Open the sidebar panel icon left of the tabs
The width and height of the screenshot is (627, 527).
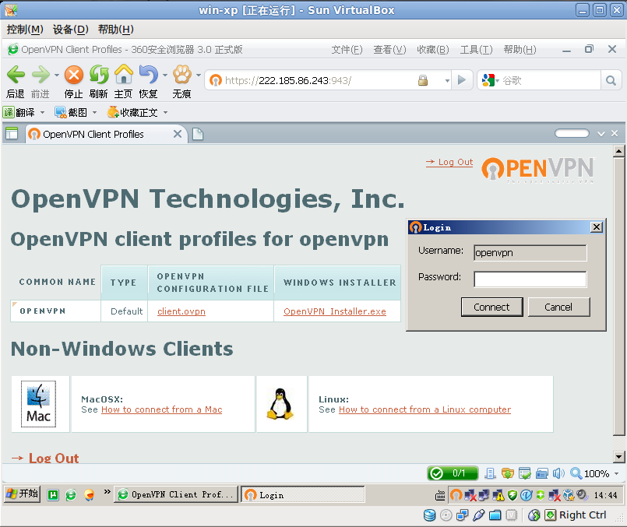[x=12, y=133]
